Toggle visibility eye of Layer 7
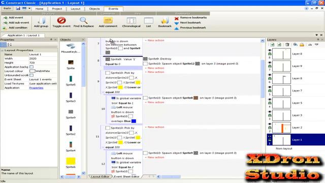This screenshot has height=183, width=325. click(270, 87)
